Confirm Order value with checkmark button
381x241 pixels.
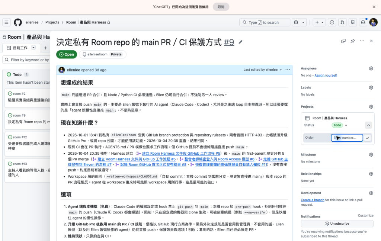[368, 138]
